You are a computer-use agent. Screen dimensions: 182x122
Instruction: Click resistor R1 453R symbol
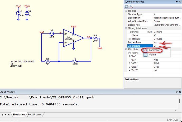75,61
